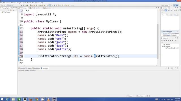This screenshot has width=181, height=101.
Task: Collapse MyClass node in Outline
Action: click(x=162, y=47)
